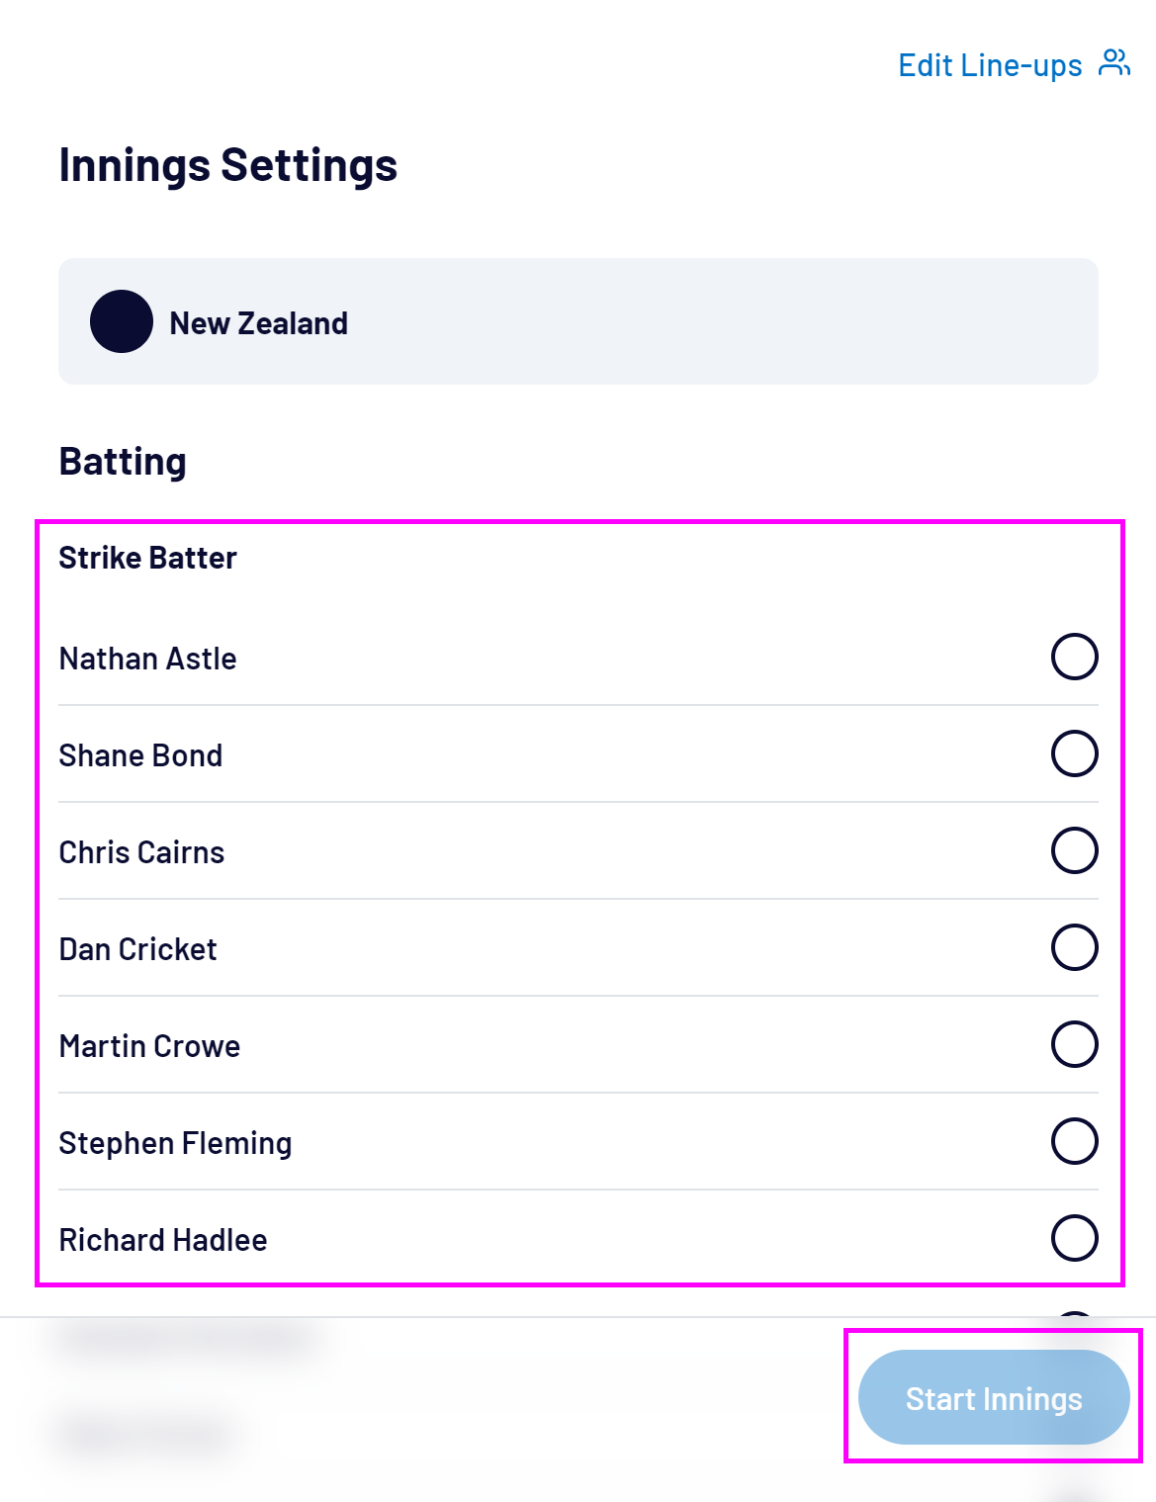
Task: Click the Martin Crowe name text
Action: [x=149, y=1046]
